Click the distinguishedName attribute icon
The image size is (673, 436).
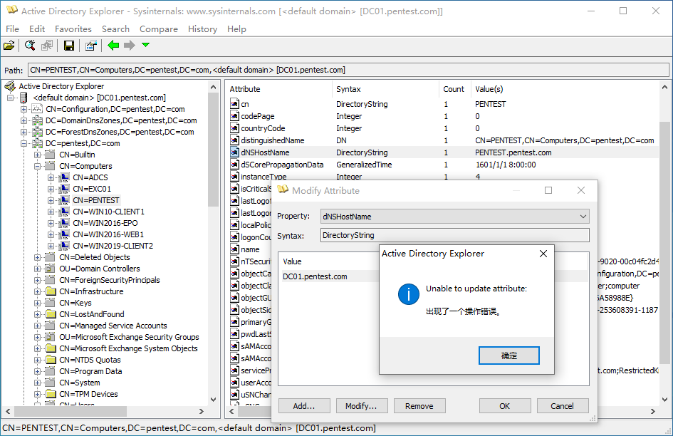pyautogui.click(x=234, y=140)
